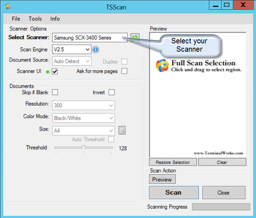Image resolution: width=256 pixels, height=218 pixels.
Task: Enable the Invert checkbox
Action: [112, 93]
